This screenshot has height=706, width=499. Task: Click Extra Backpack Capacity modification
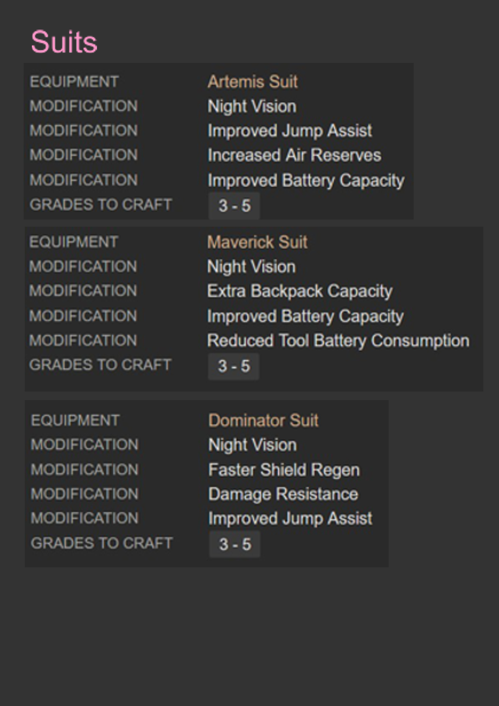[300, 291]
